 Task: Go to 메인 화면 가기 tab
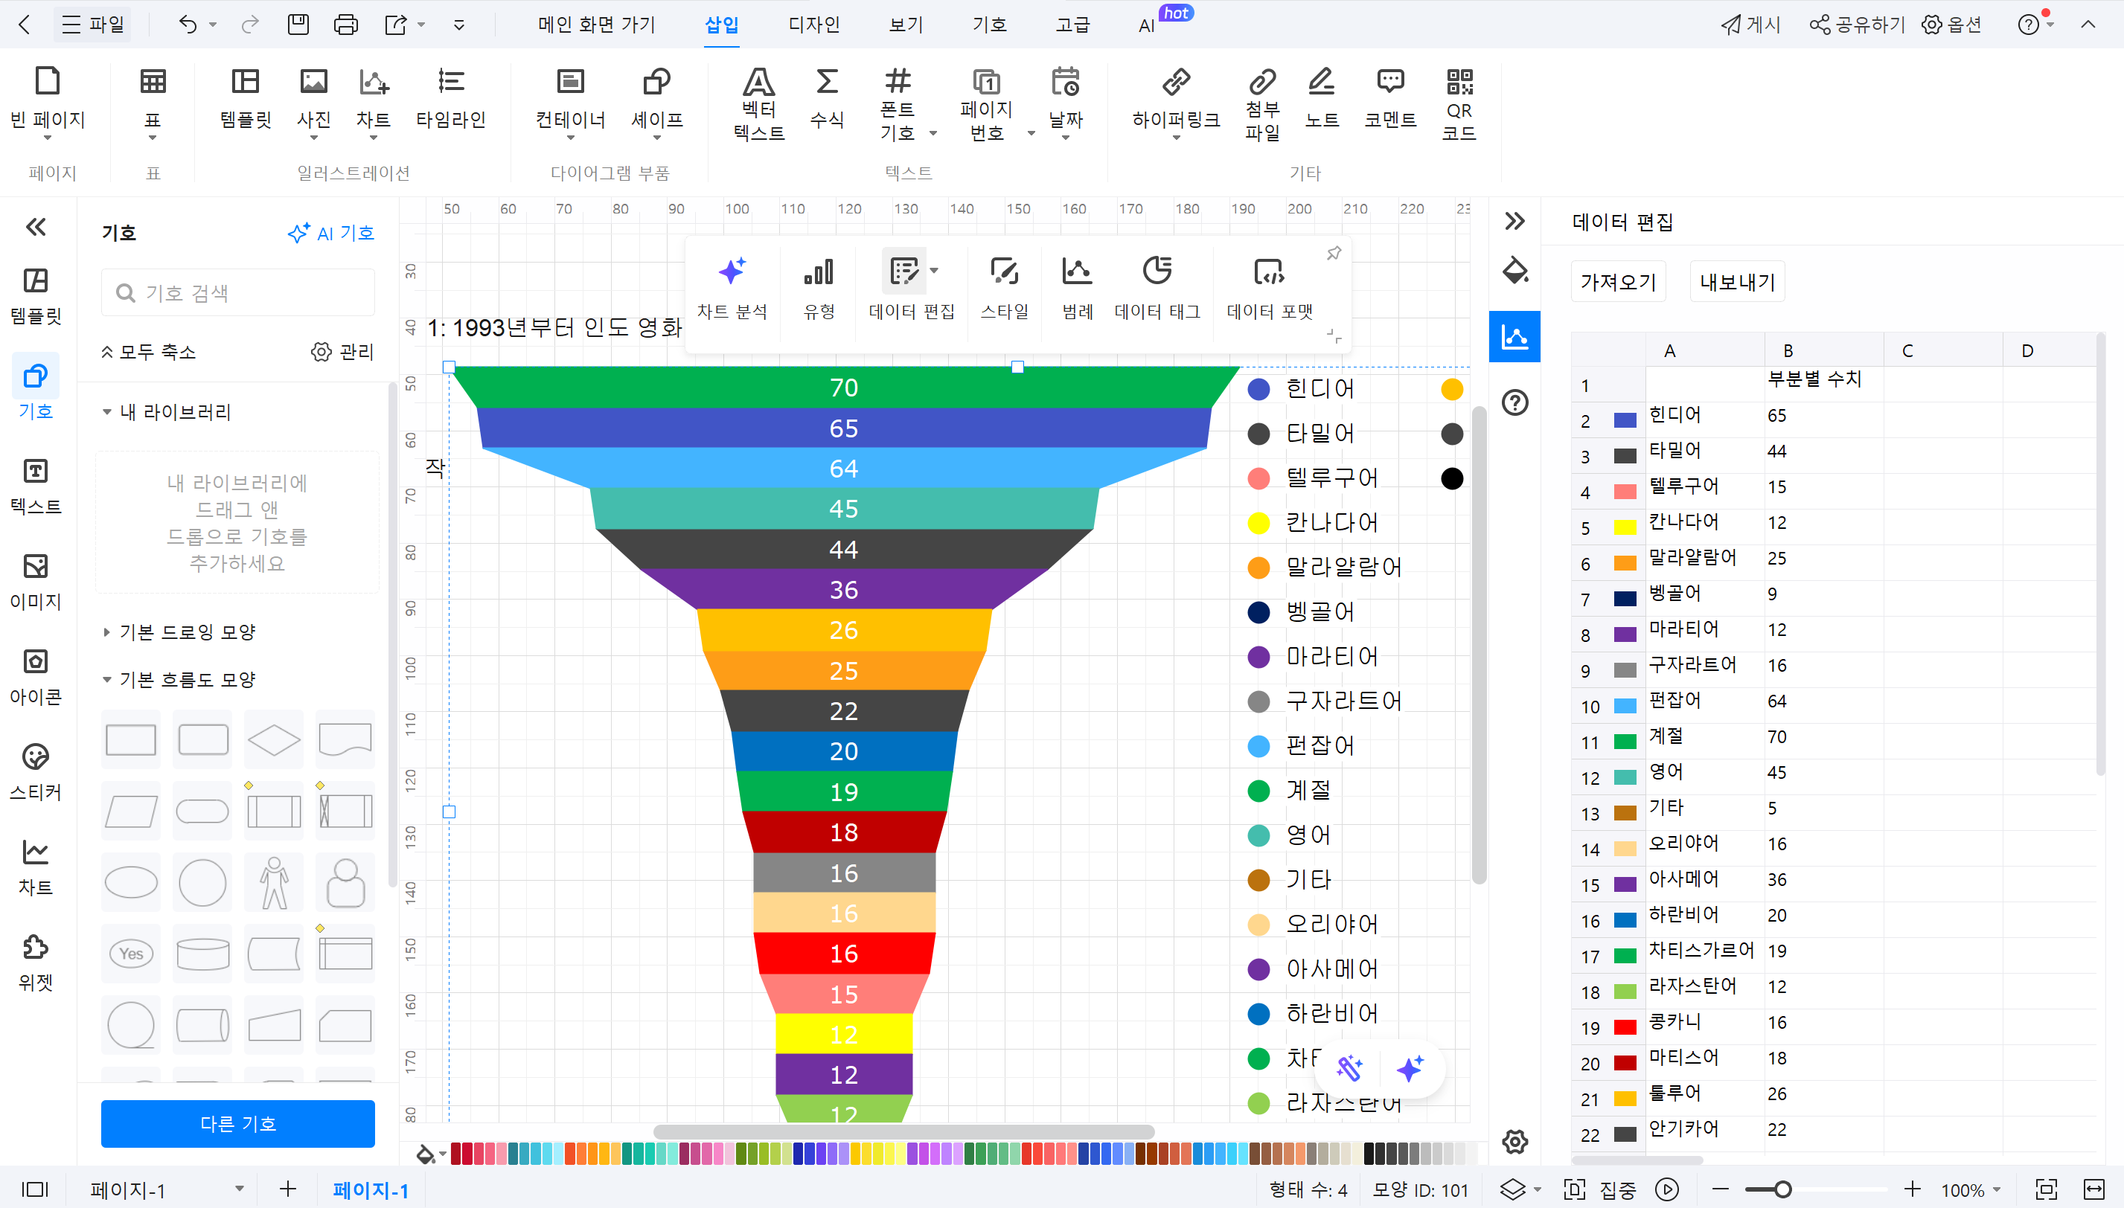(x=597, y=25)
